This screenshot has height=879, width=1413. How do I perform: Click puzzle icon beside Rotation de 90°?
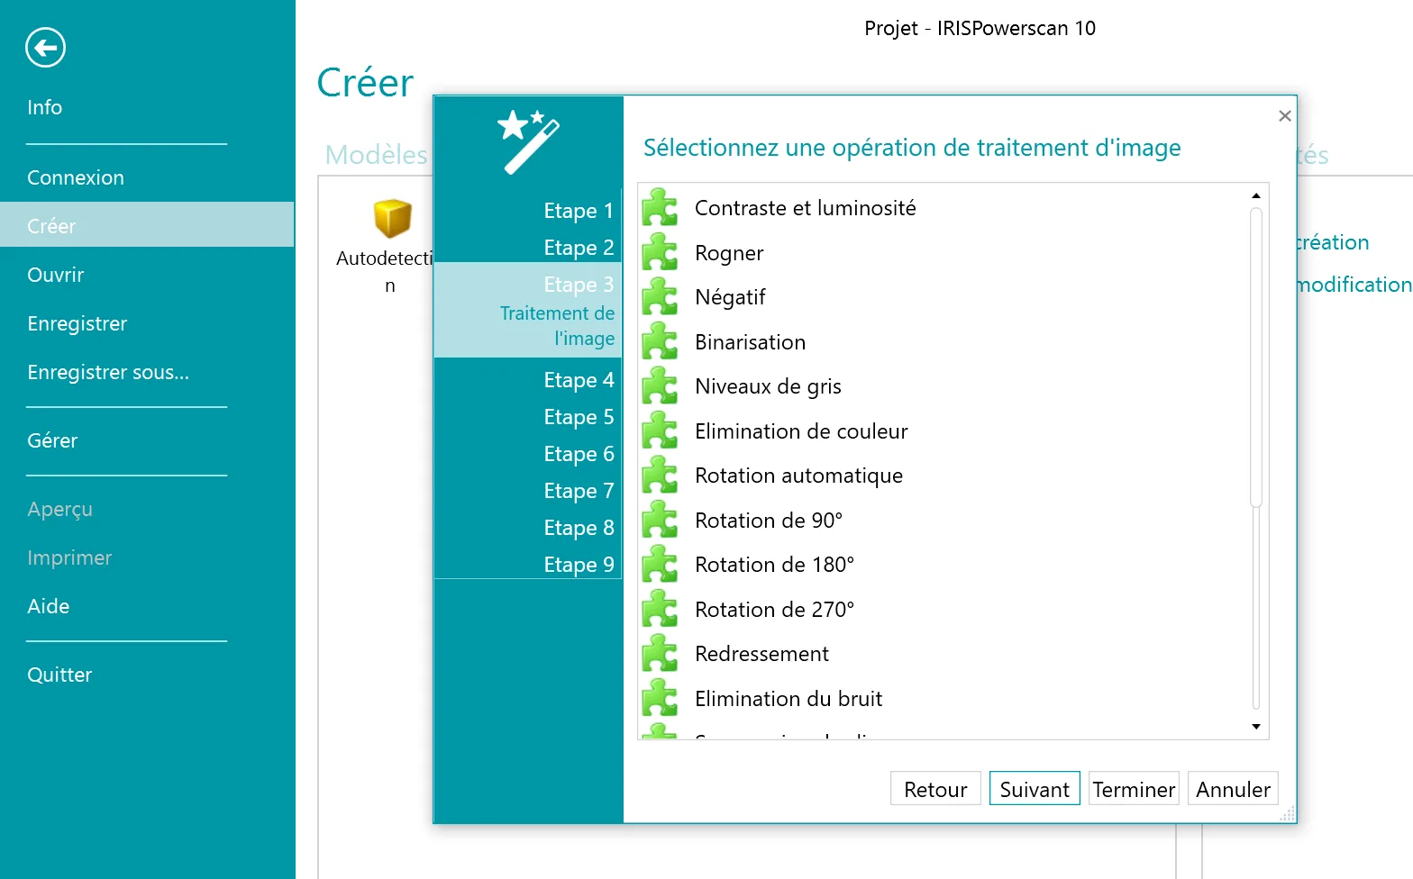[x=660, y=521]
